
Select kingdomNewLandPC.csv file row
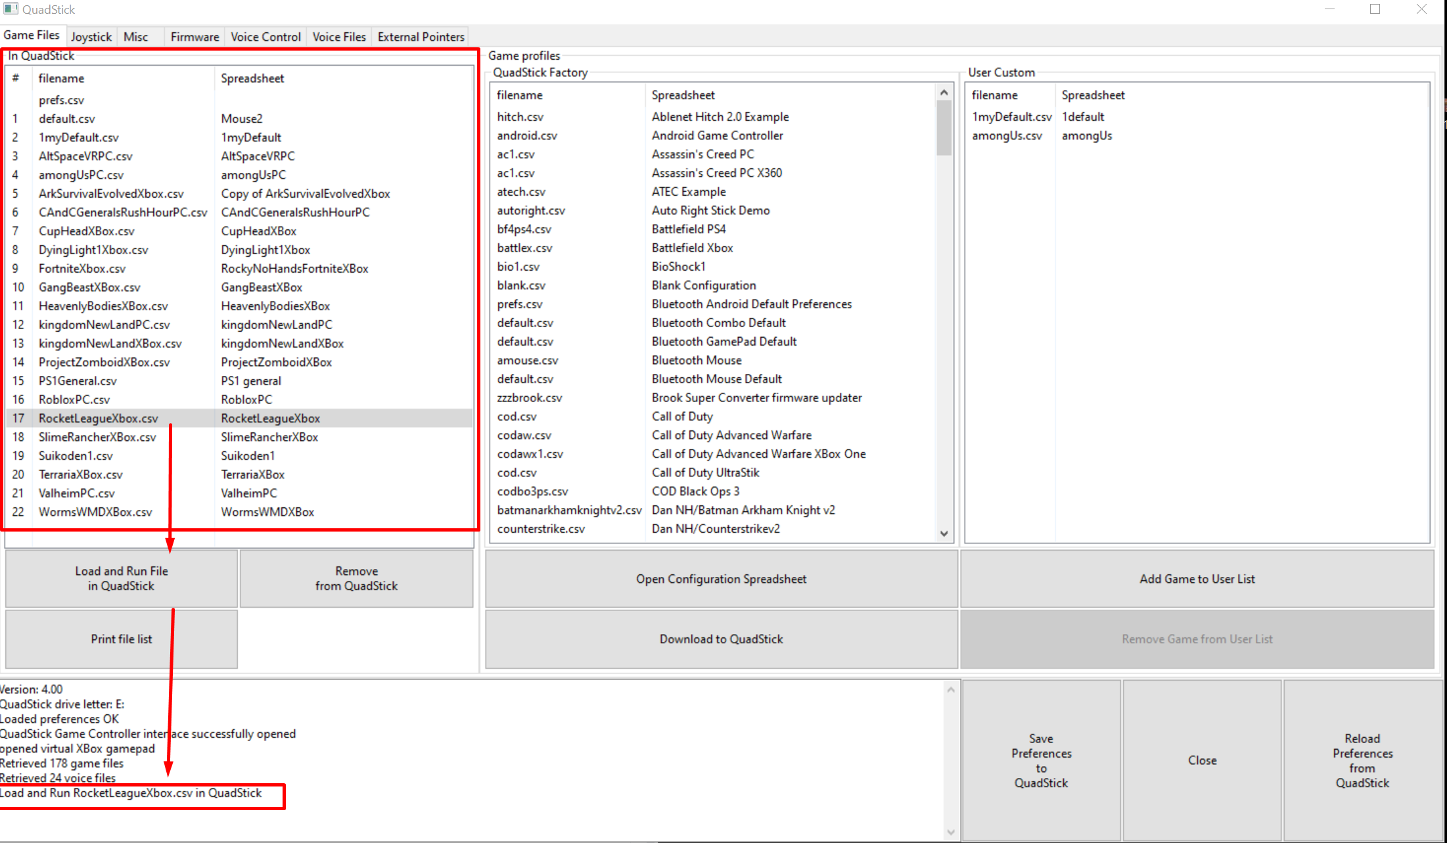239,325
